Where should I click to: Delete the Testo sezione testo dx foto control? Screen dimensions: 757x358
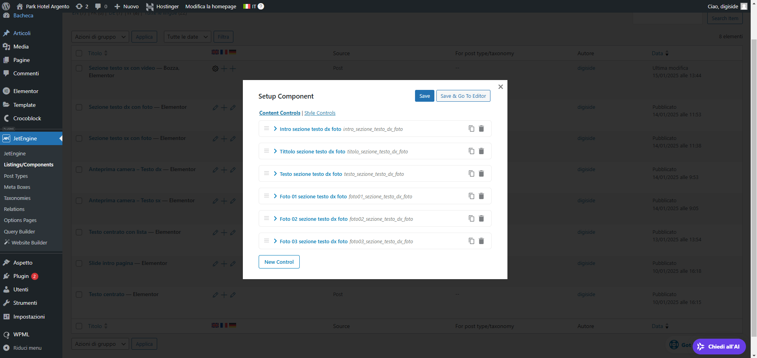[481, 173]
